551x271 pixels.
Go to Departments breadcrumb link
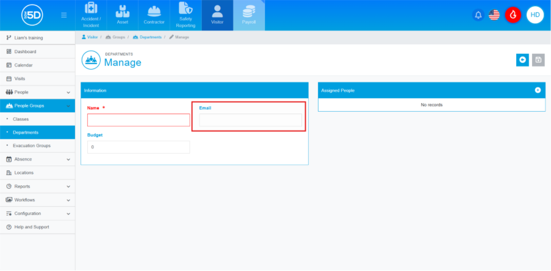[147, 37]
